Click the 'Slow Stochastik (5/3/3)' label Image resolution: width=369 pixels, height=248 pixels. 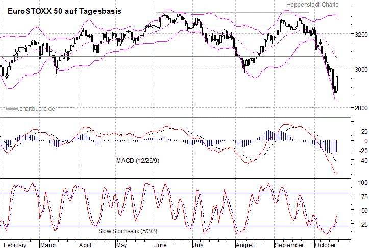pyautogui.click(x=128, y=231)
